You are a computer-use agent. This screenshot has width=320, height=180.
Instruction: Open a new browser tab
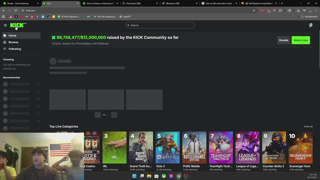pyautogui.click(x=282, y=3)
